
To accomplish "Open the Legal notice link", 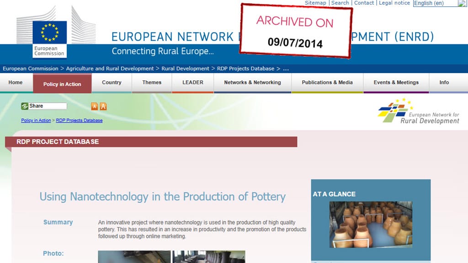I will 394,3.
